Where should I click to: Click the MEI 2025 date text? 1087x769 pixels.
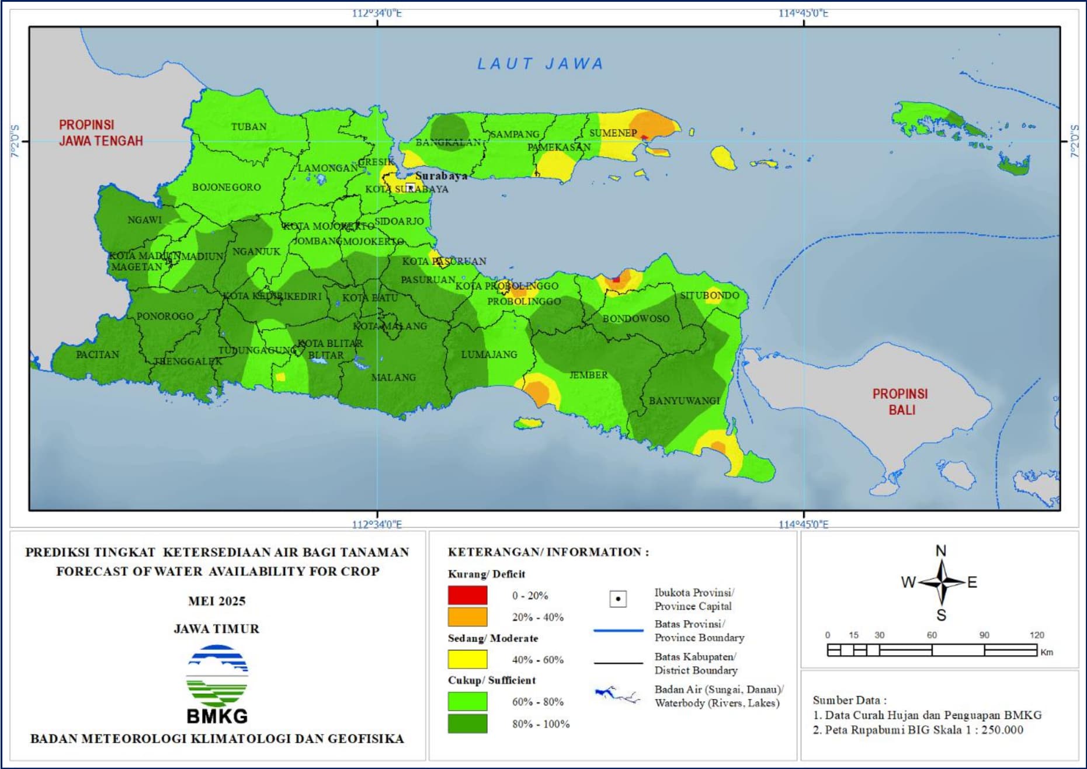pos(217,601)
